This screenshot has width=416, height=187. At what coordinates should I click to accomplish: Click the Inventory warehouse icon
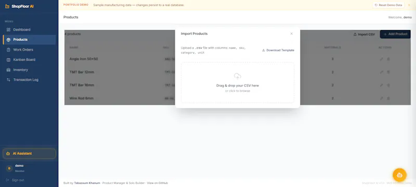(8, 70)
